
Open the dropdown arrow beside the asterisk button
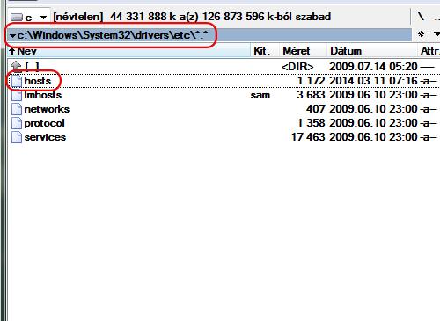coord(436,34)
